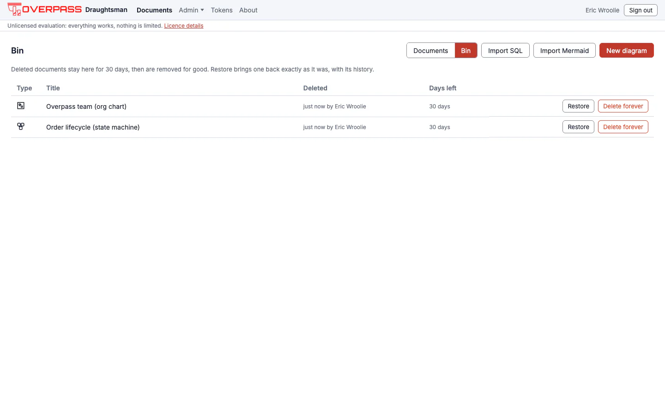Delete forever the Order lifecycle document

point(623,127)
